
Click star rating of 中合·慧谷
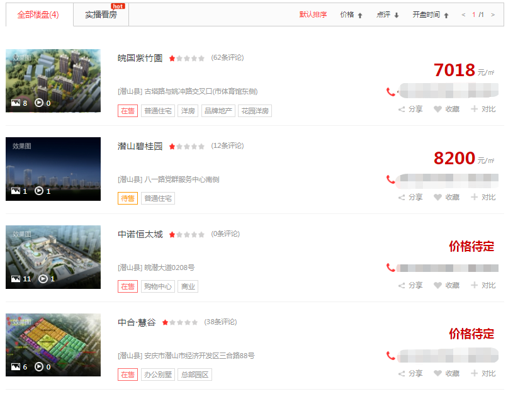click(x=179, y=322)
